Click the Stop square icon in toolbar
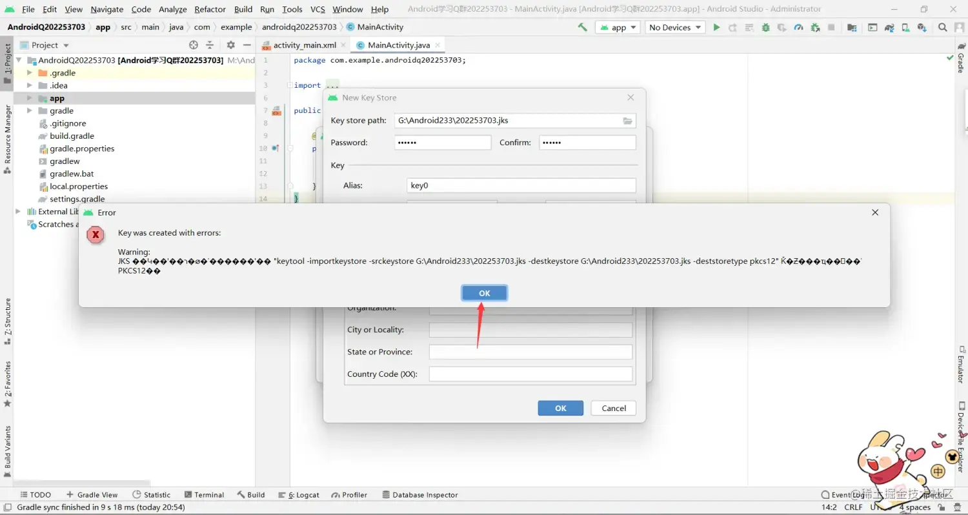This screenshot has width=968, height=515. point(832,27)
